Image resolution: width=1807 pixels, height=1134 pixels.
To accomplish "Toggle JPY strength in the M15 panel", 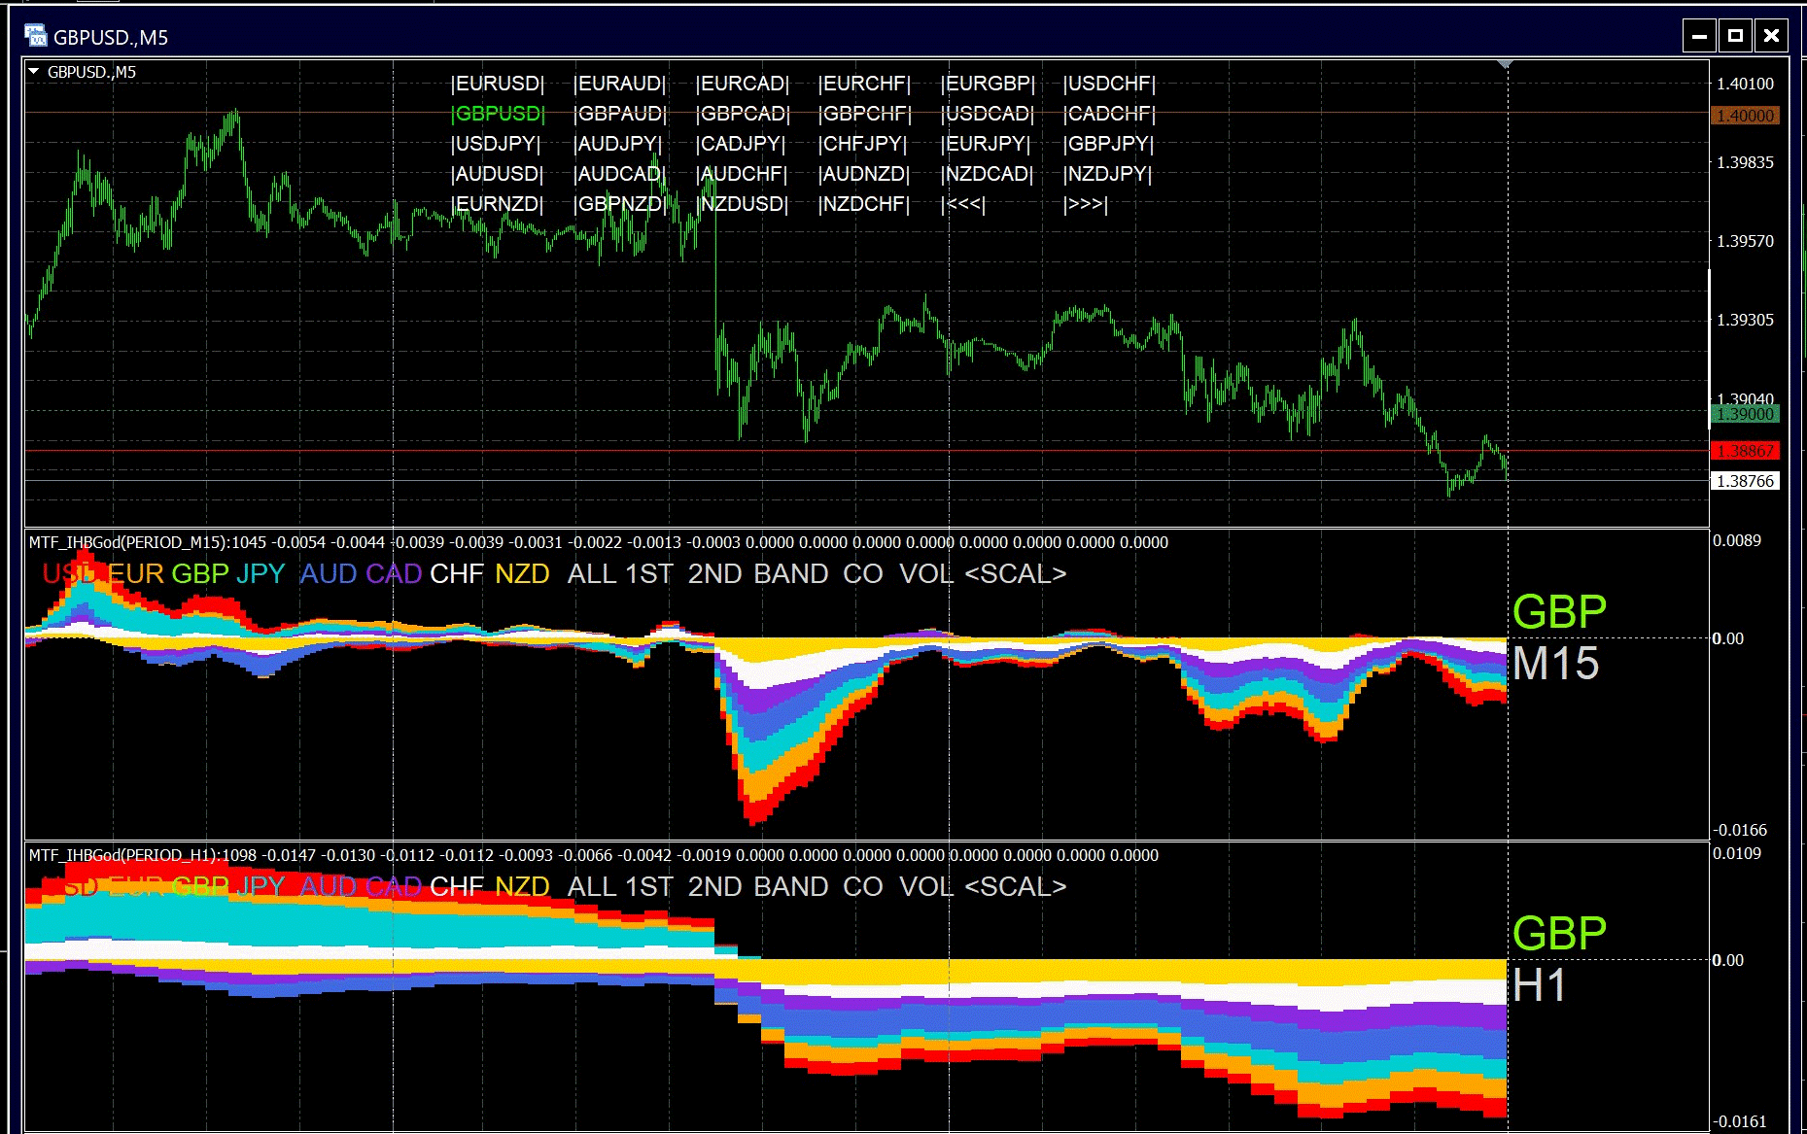I will 261,574.
